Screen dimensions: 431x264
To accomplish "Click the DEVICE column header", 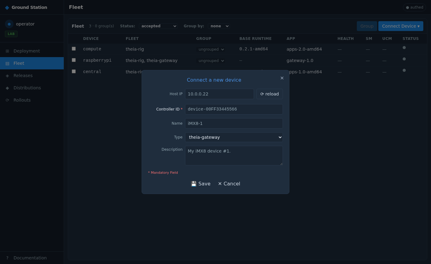I will (x=91, y=39).
